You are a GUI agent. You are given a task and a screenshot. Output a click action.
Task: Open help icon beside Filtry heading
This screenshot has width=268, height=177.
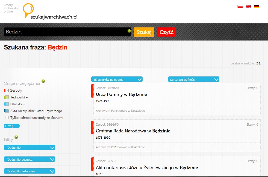pos(16,137)
